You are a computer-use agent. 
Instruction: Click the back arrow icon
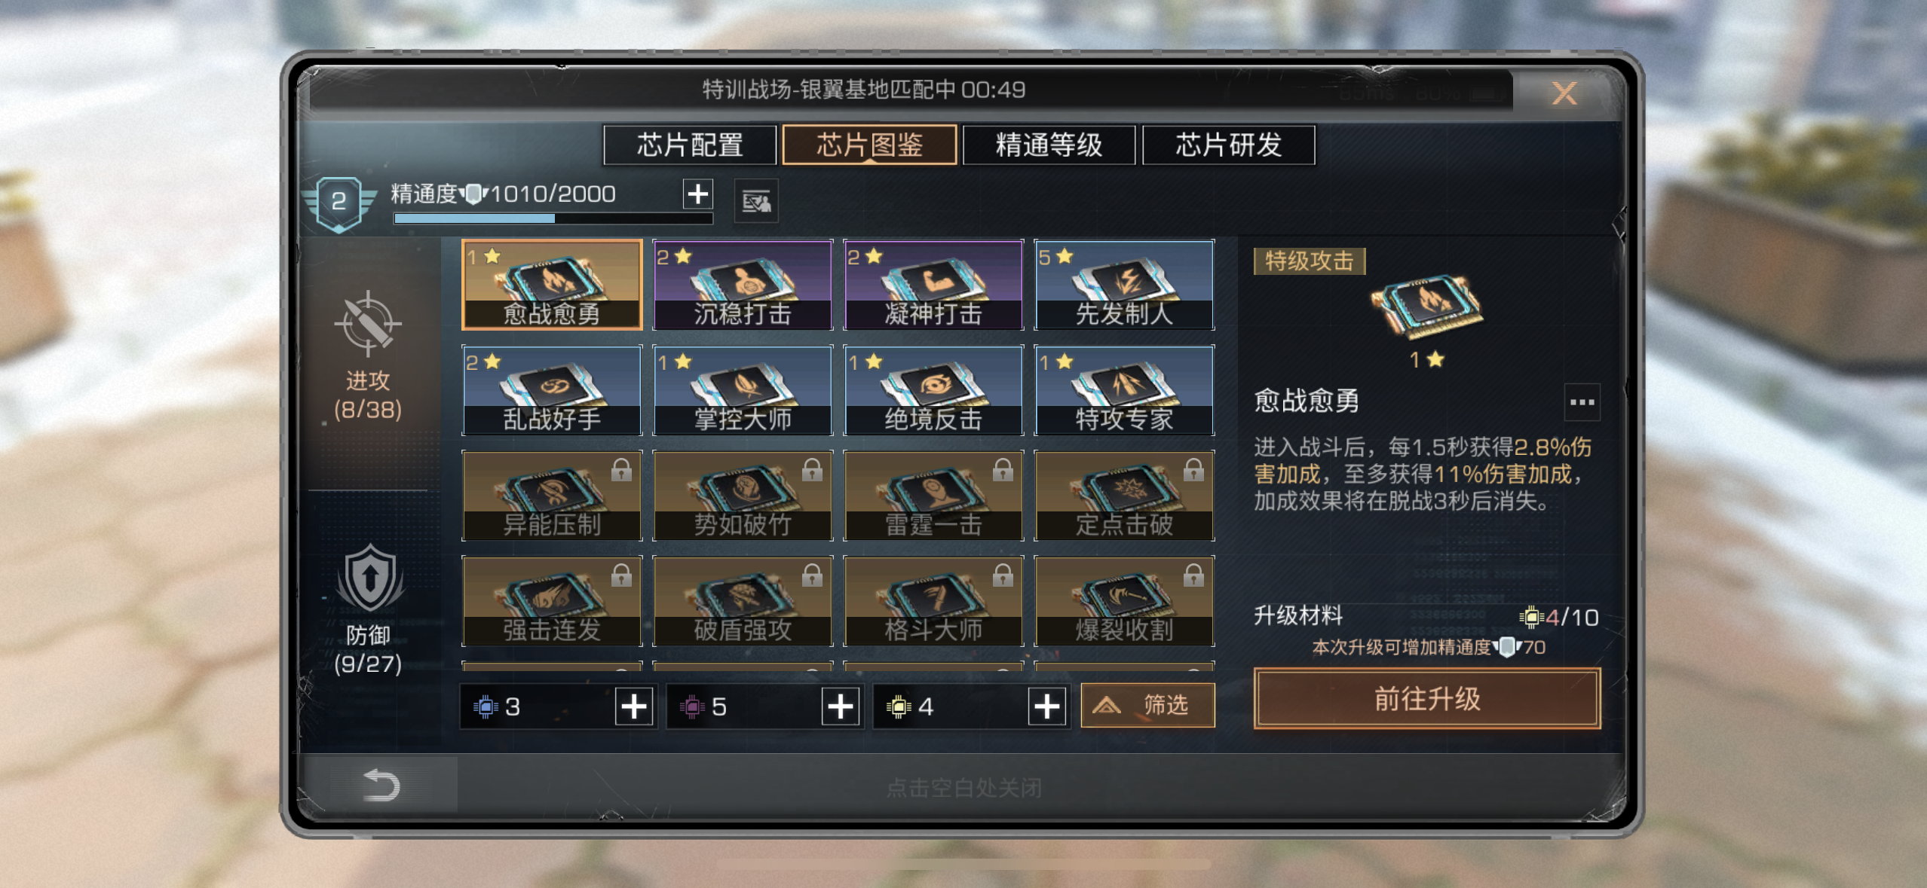point(381,785)
